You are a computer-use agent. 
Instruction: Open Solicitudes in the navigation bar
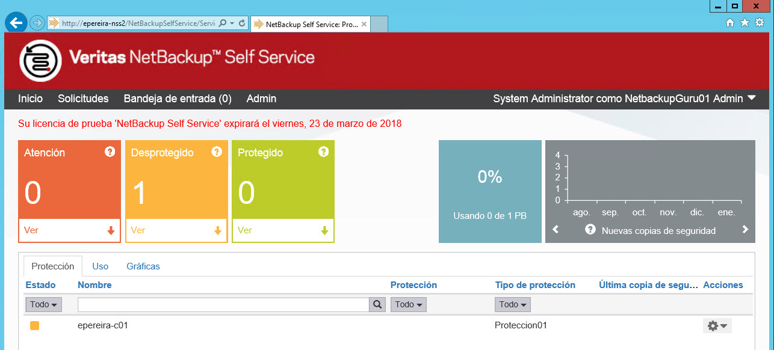click(83, 99)
